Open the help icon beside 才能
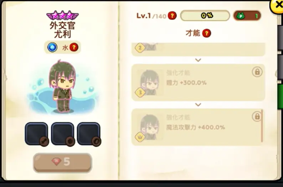 tap(207, 33)
